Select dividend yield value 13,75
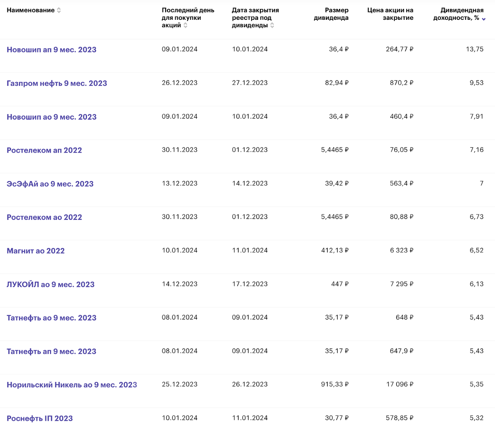 (475, 49)
